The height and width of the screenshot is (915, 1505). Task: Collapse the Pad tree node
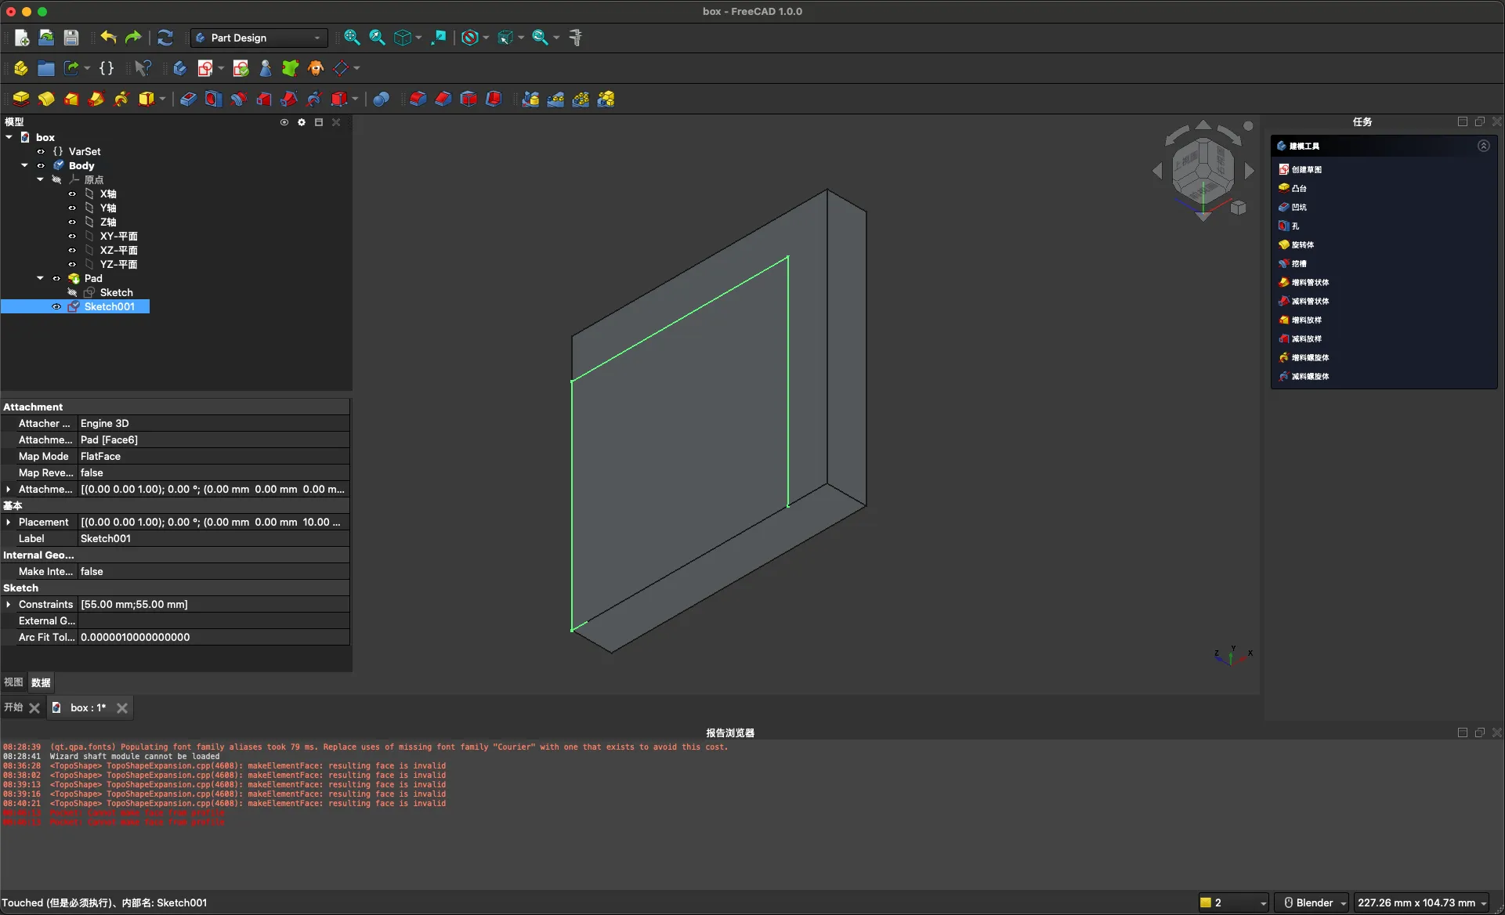pyautogui.click(x=41, y=278)
